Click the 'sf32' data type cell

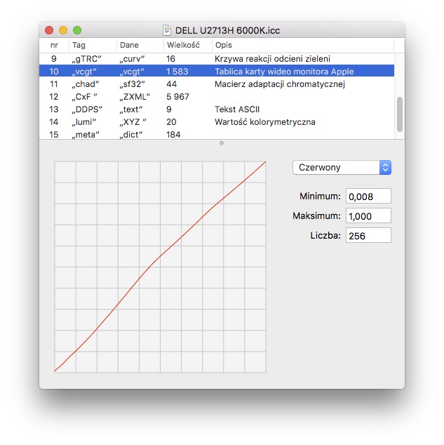point(133,84)
